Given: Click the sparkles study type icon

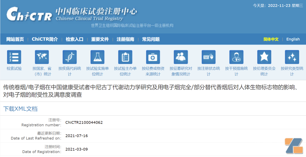Looking at the screenshot, I should click(292, 57).
